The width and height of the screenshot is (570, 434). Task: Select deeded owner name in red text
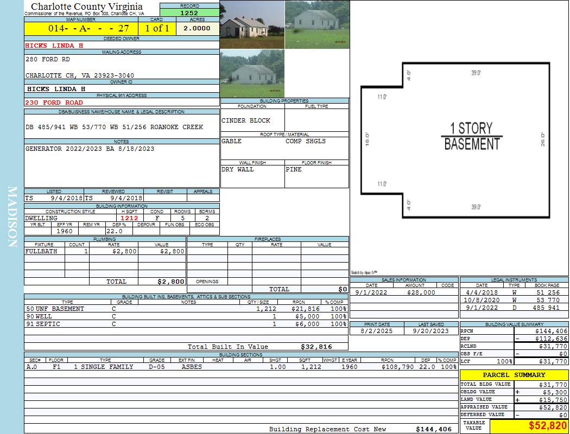(54, 46)
